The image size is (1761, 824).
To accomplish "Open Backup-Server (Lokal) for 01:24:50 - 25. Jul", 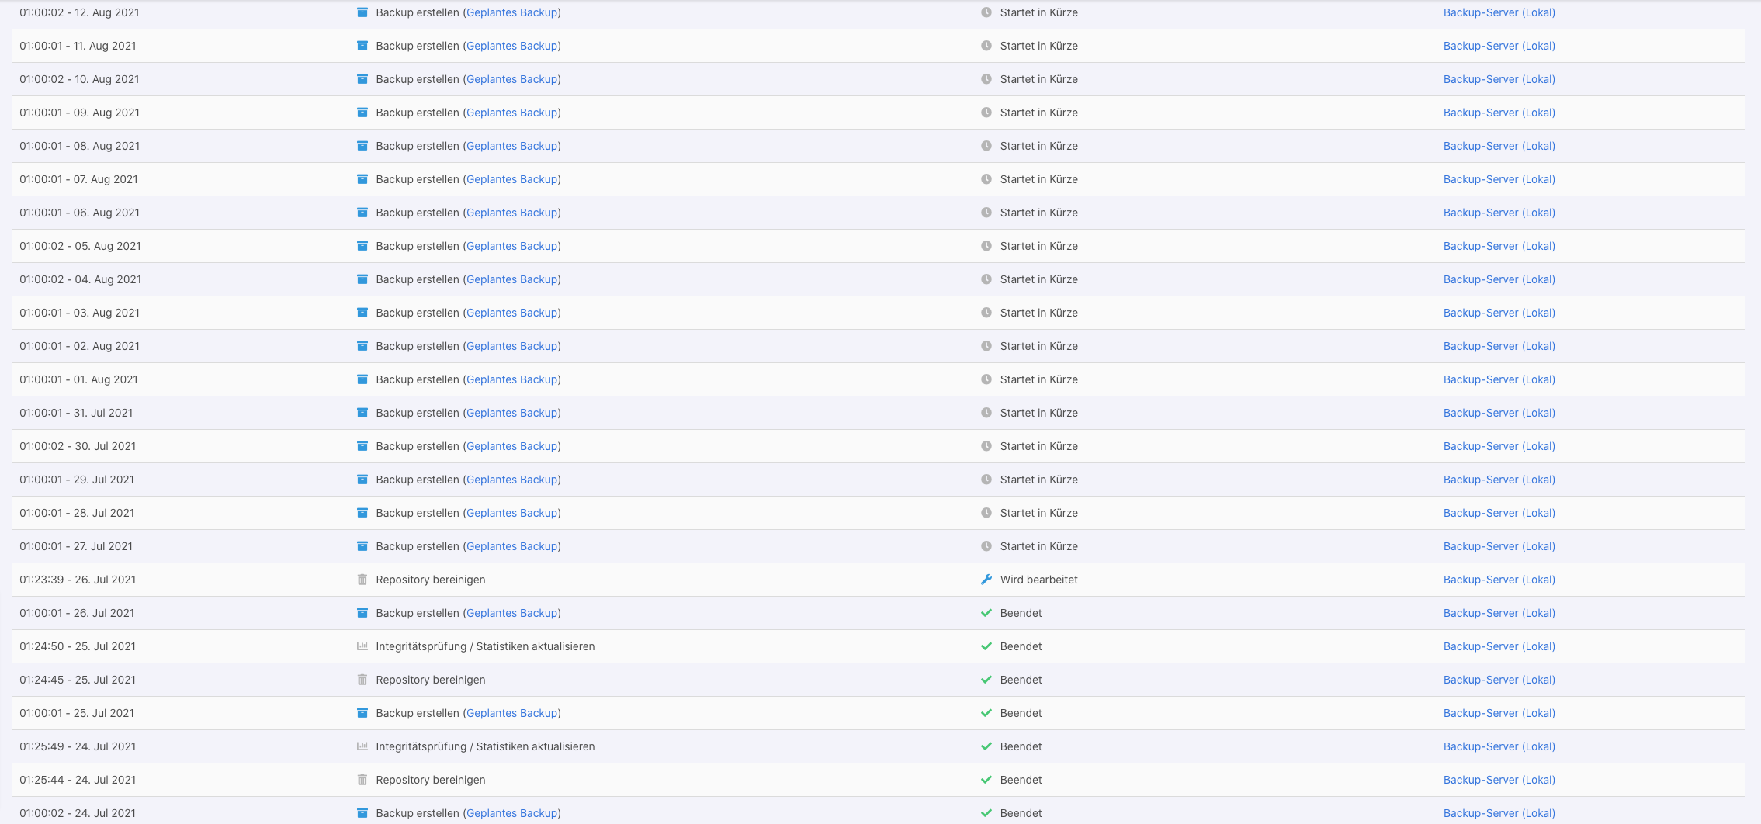I will [1499, 646].
